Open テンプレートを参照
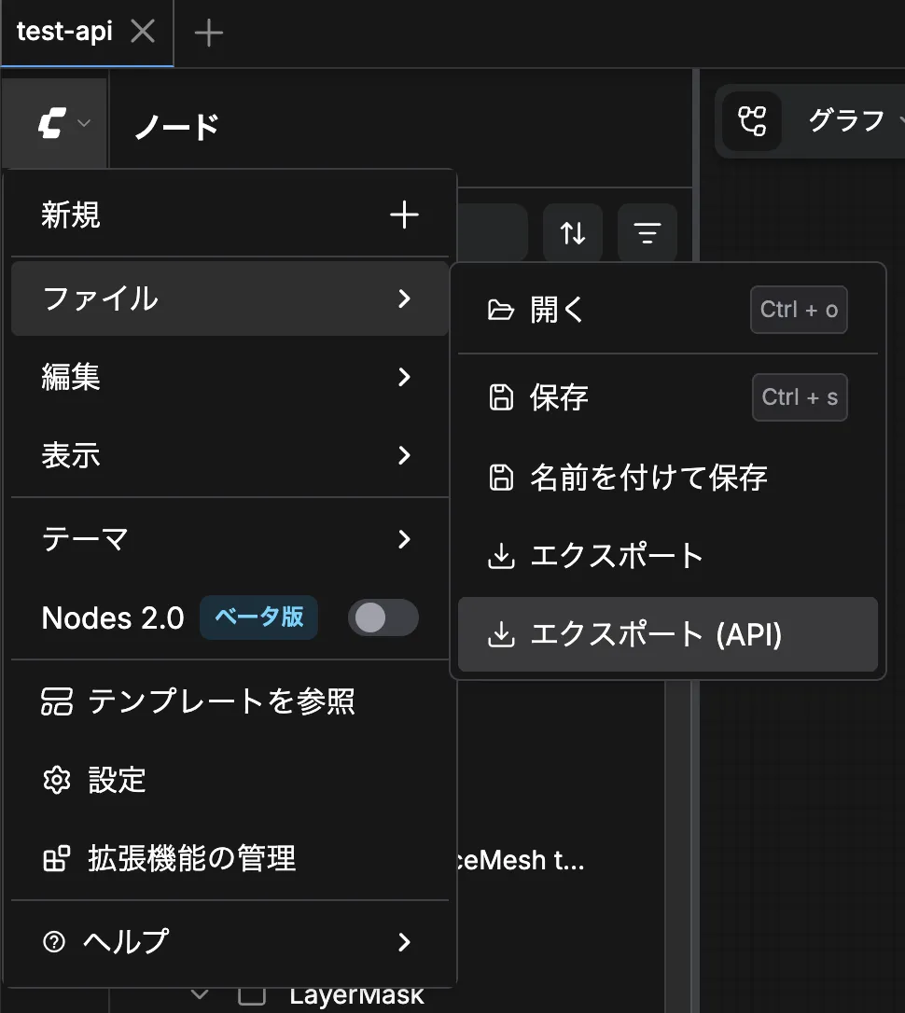This screenshot has height=1013, width=905. [x=230, y=701]
